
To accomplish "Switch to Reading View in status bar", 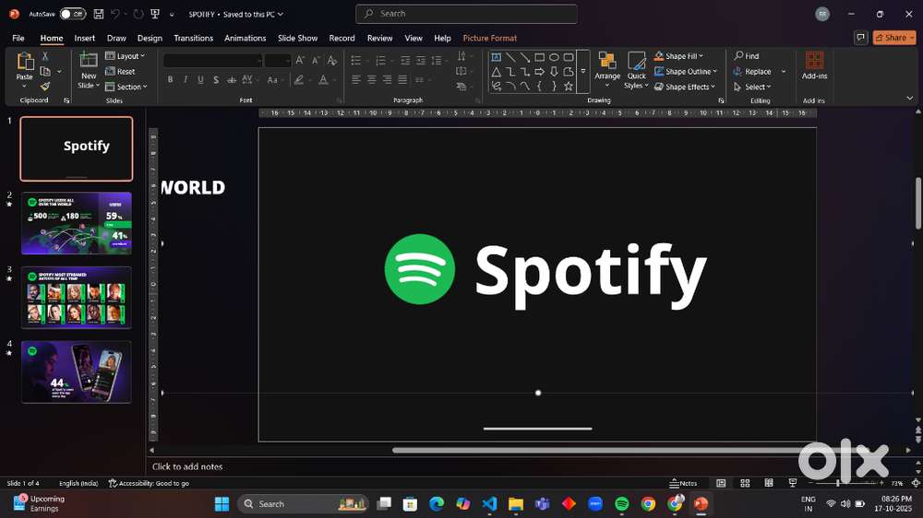I will [x=769, y=483].
